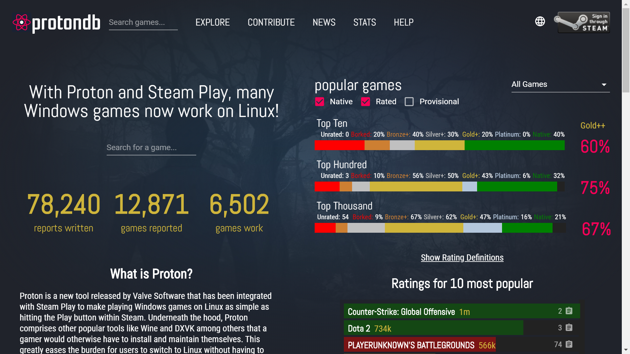The width and height of the screenshot is (630, 354).
Task: Expand the All Games dropdown
Action: (x=560, y=85)
